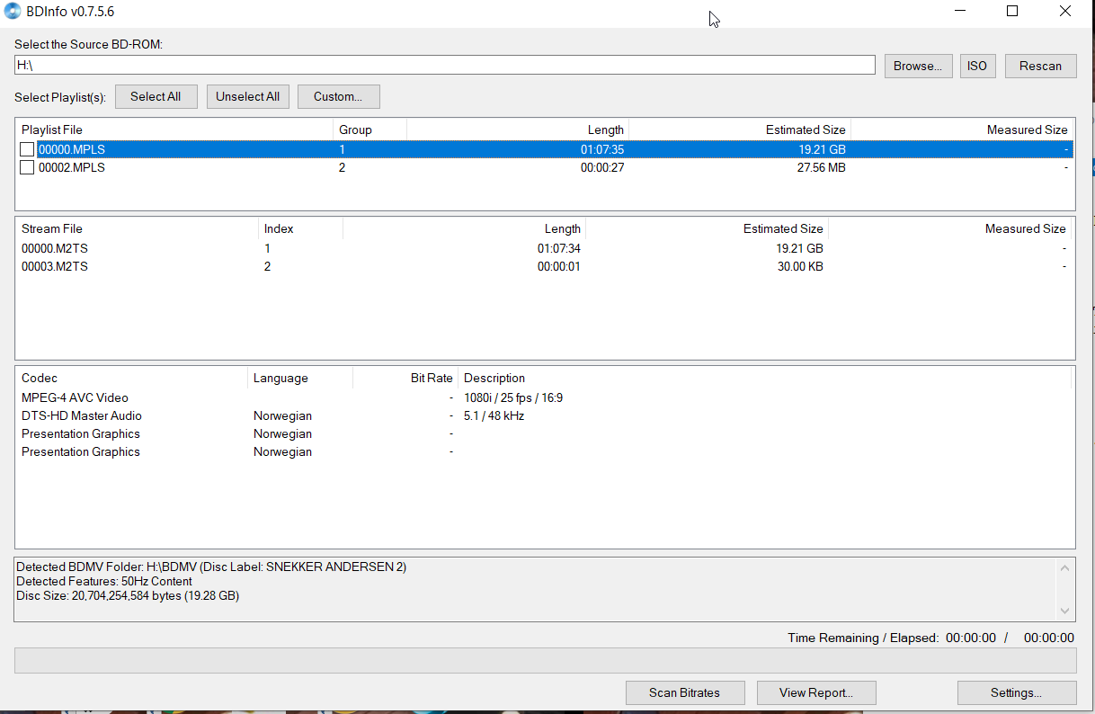The width and height of the screenshot is (1095, 714).
Task: Click the 1080i / 25 fps / 16:9 description
Action: click(513, 397)
